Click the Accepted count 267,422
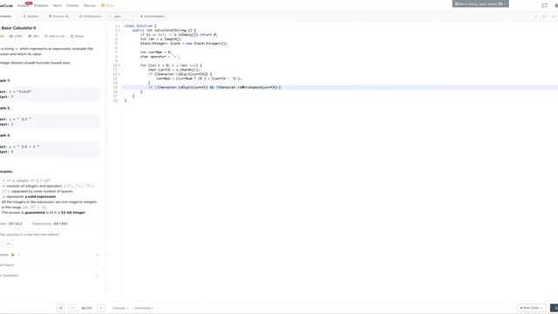 pyautogui.click(x=16, y=223)
